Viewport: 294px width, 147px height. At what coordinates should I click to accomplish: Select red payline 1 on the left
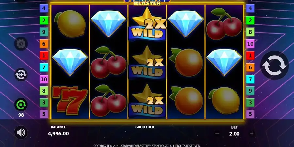44,55
